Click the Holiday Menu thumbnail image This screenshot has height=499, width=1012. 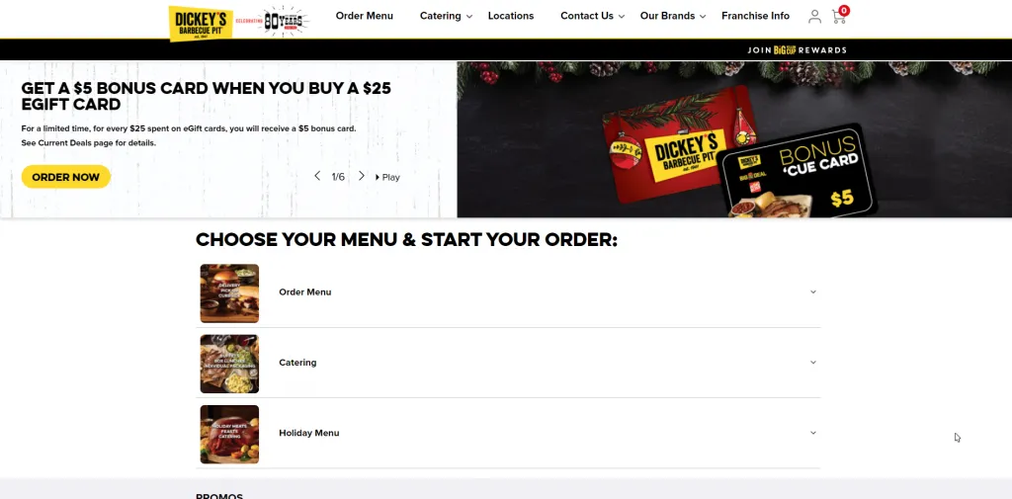[x=229, y=434]
